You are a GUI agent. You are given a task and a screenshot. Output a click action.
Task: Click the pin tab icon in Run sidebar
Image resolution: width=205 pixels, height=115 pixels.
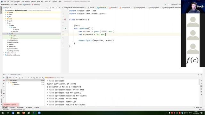pos(4,97)
